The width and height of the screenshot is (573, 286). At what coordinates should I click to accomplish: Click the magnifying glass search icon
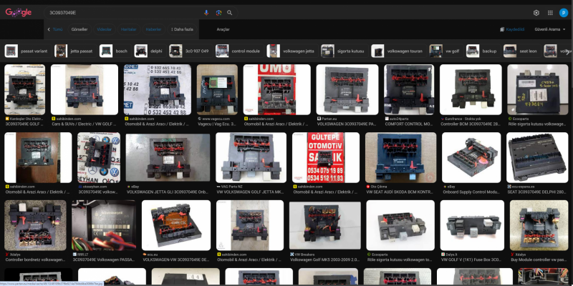tap(229, 13)
